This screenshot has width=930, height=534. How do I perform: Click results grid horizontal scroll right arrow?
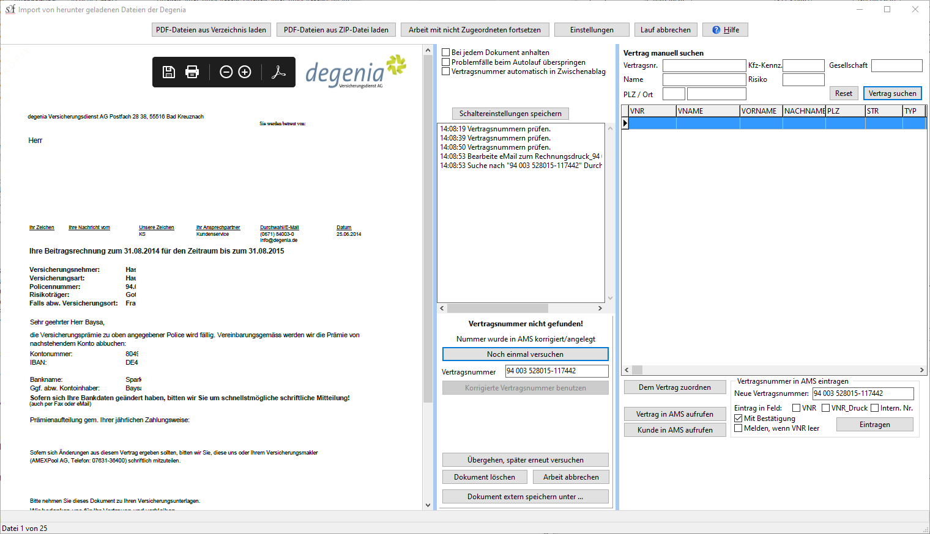922,370
